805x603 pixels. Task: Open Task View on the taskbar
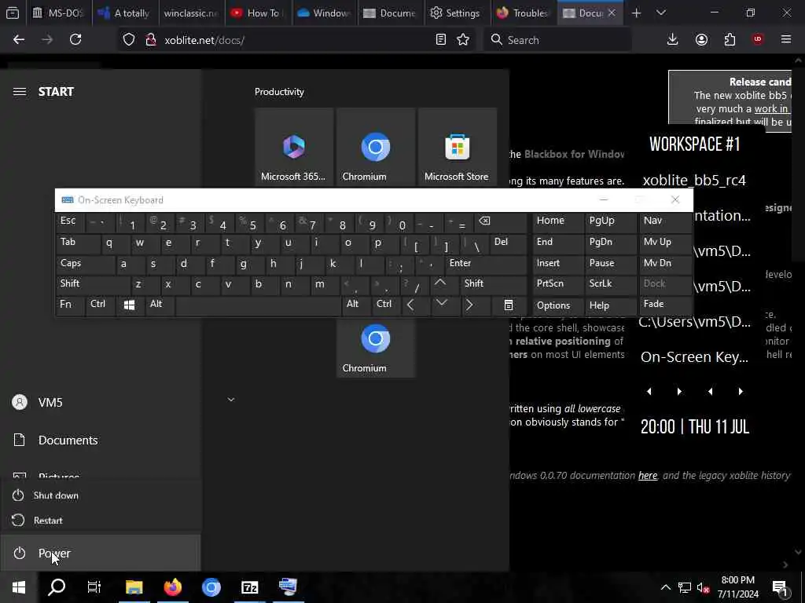tap(94, 587)
